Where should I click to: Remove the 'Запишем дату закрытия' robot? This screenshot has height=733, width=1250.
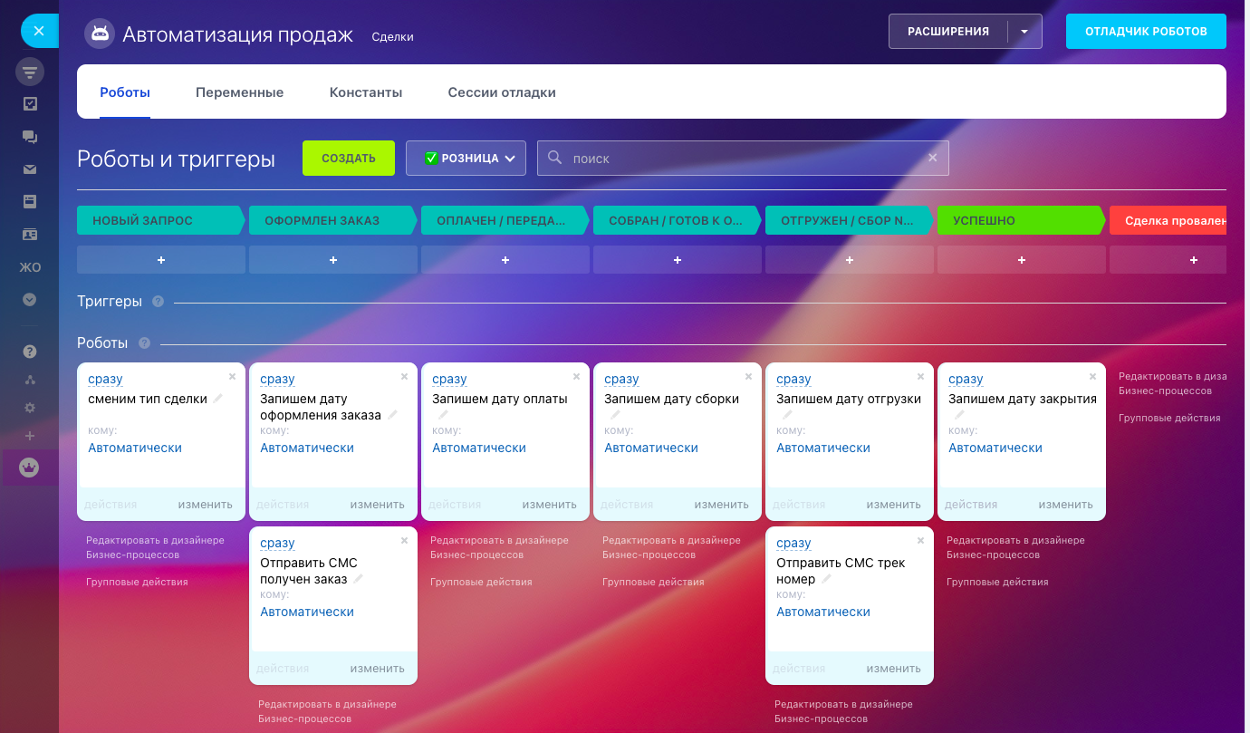pos(1092,376)
